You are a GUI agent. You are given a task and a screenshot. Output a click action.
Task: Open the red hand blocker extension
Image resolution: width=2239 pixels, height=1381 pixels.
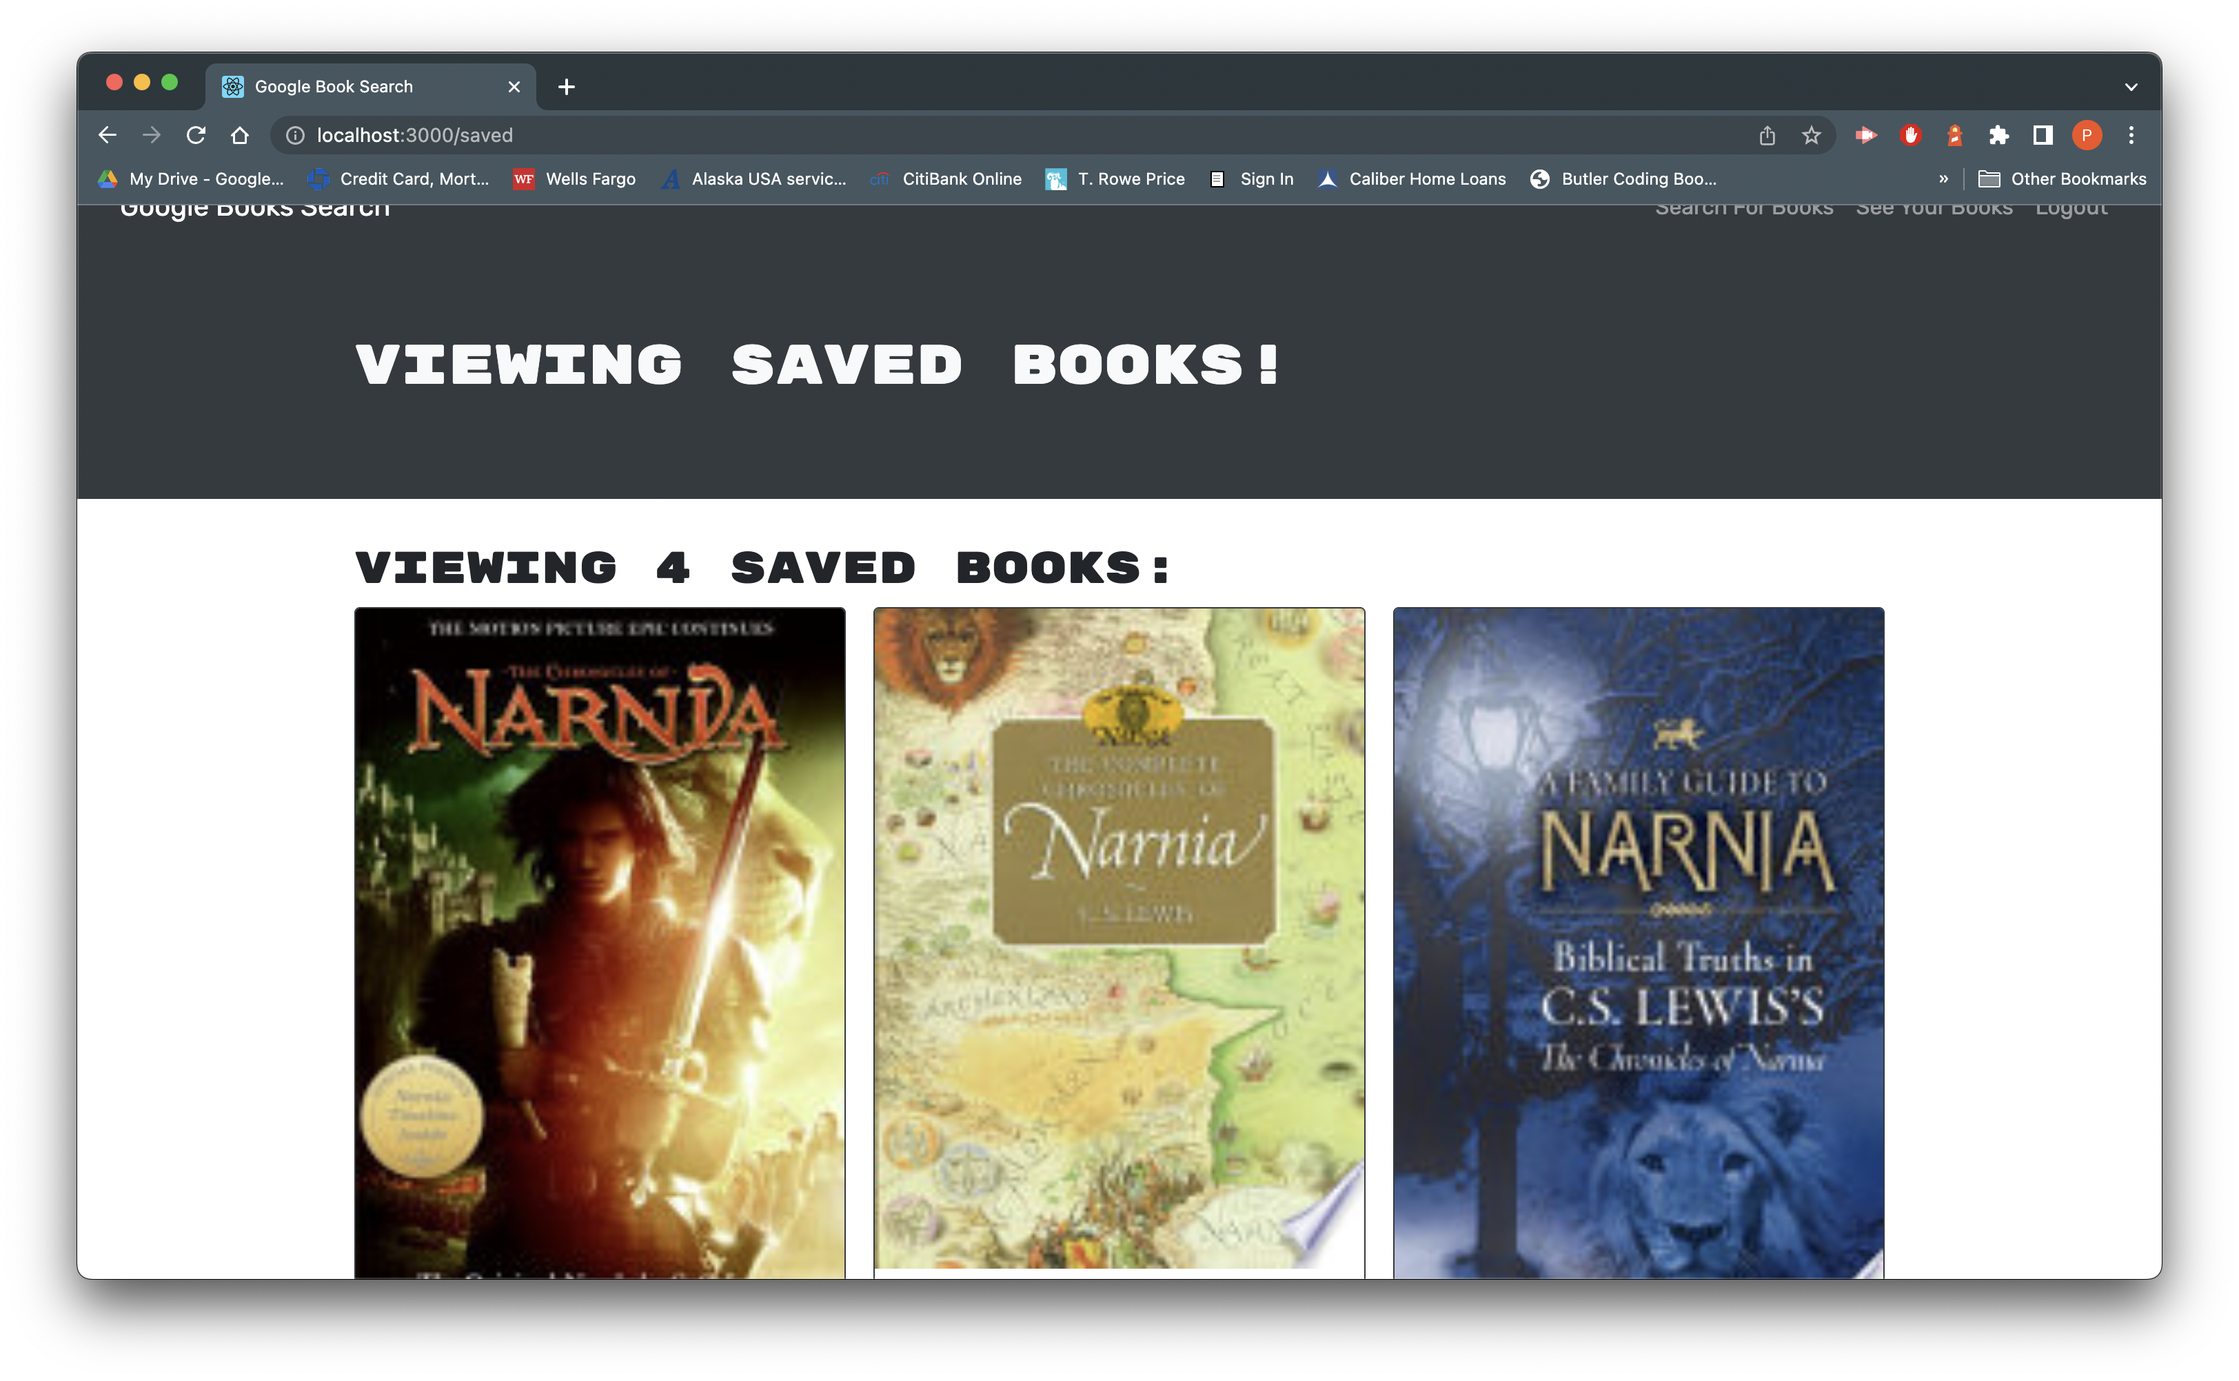pyautogui.click(x=1909, y=135)
